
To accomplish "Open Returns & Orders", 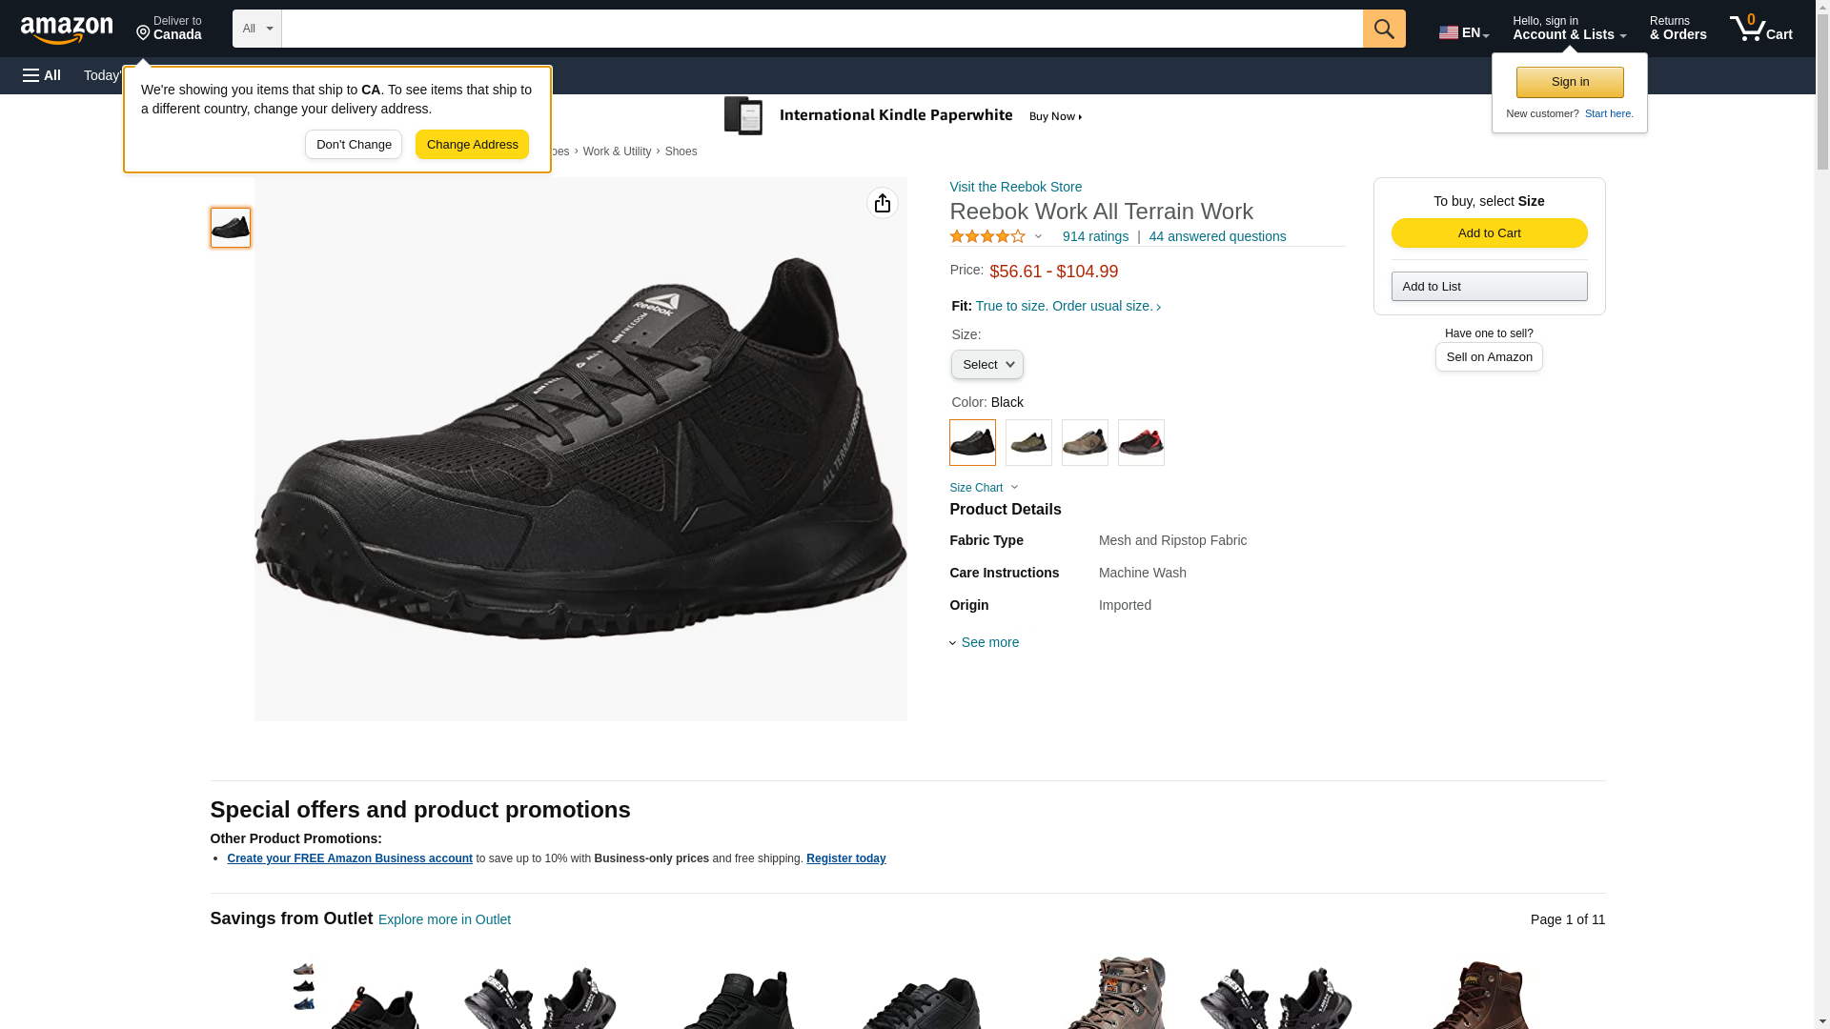I will tap(1677, 29).
